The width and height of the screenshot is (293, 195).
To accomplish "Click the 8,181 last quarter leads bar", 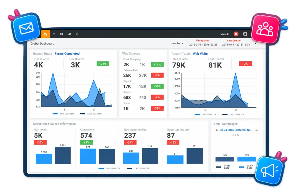I will pyautogui.click(x=63, y=156).
